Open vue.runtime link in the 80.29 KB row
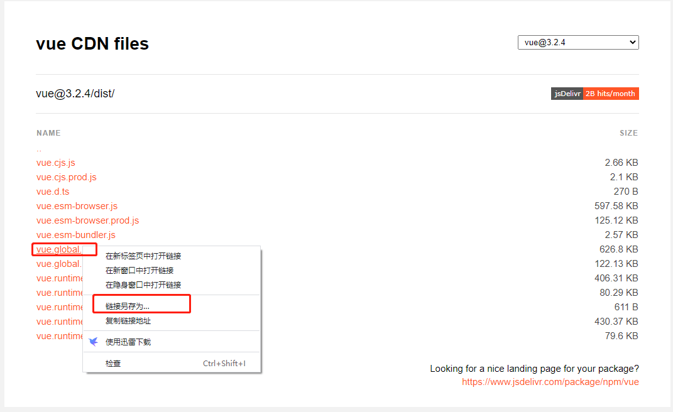673x412 pixels. point(60,293)
